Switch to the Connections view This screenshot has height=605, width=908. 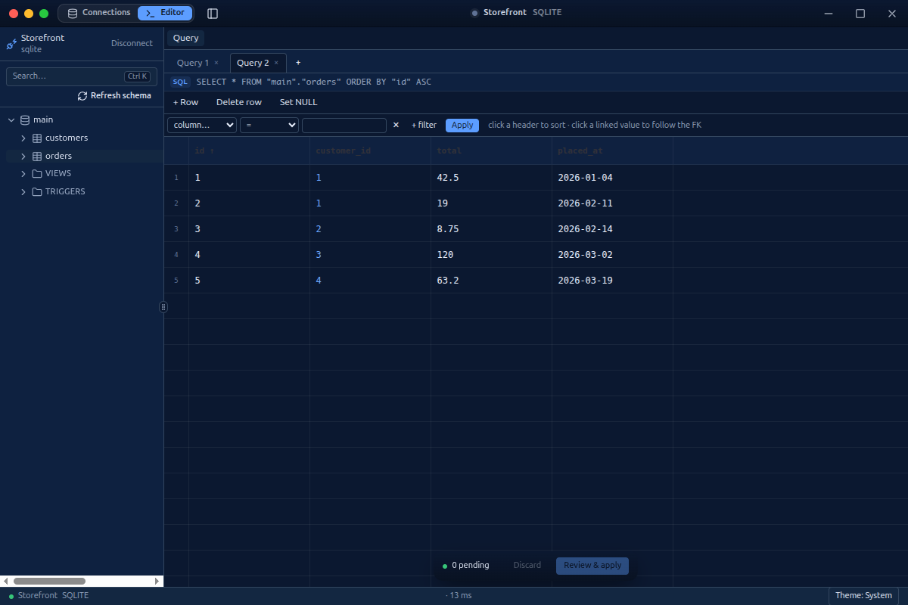tap(99, 13)
